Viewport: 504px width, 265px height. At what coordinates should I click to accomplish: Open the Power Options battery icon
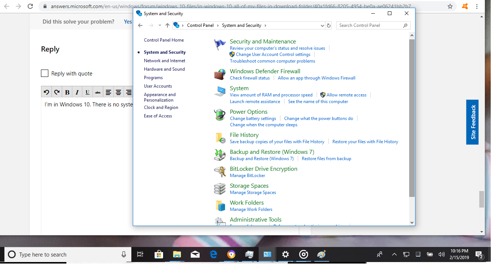(x=220, y=115)
